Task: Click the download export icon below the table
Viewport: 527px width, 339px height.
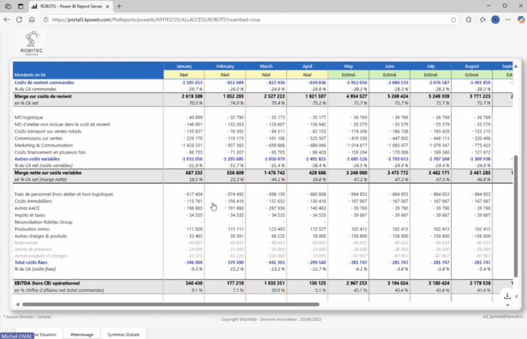Action: tap(507, 296)
